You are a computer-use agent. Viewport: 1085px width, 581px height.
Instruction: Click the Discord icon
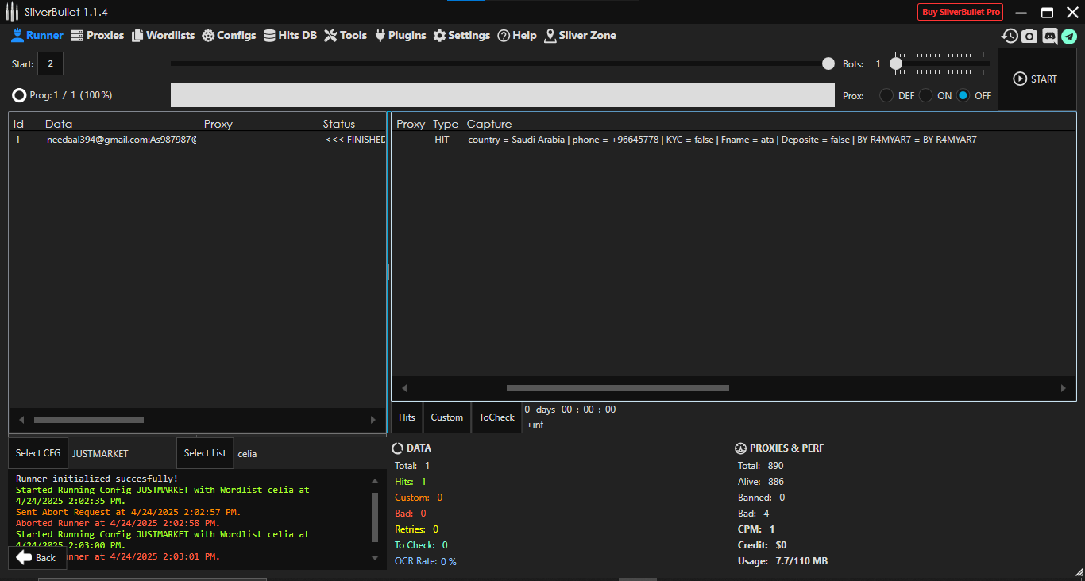[x=1049, y=36]
